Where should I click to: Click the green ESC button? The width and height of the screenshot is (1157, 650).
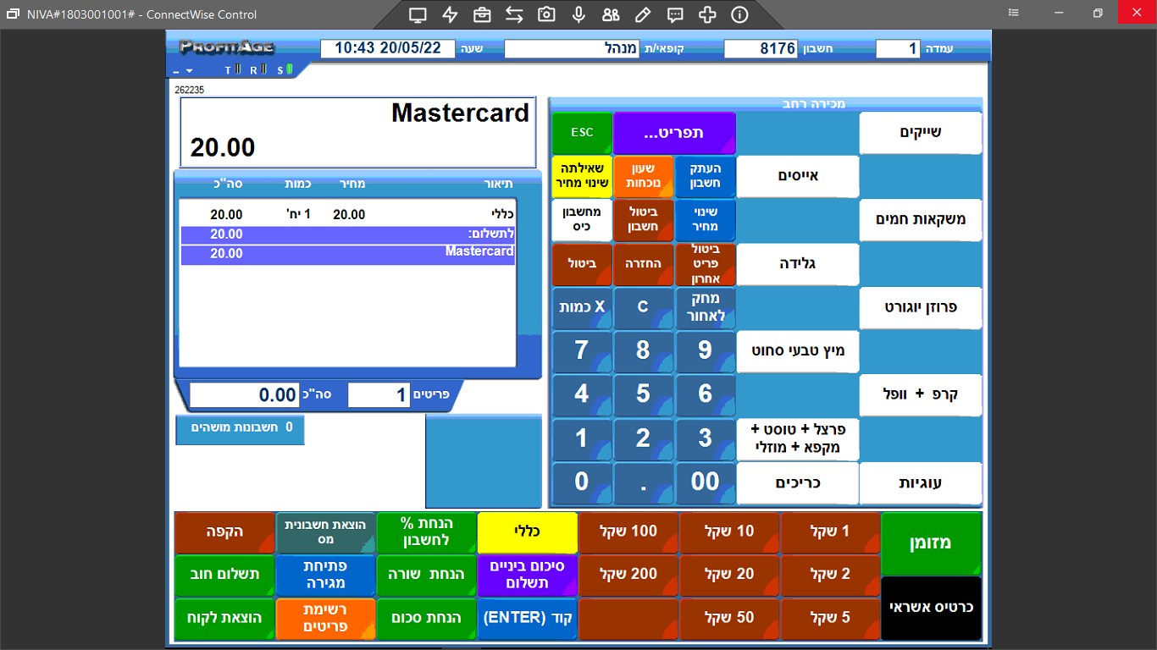(x=582, y=133)
